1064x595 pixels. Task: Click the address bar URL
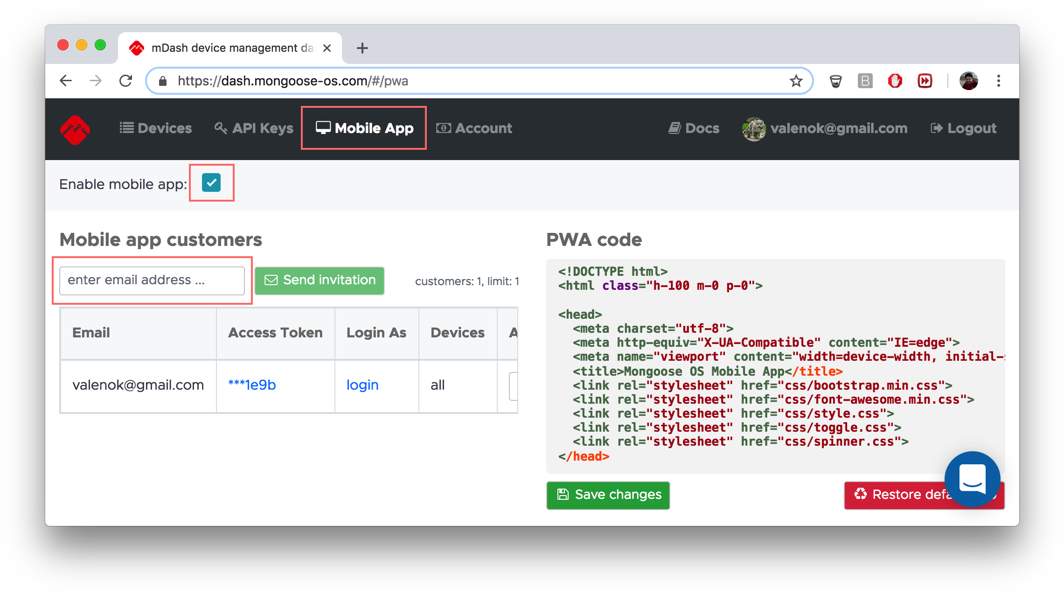pos(293,81)
